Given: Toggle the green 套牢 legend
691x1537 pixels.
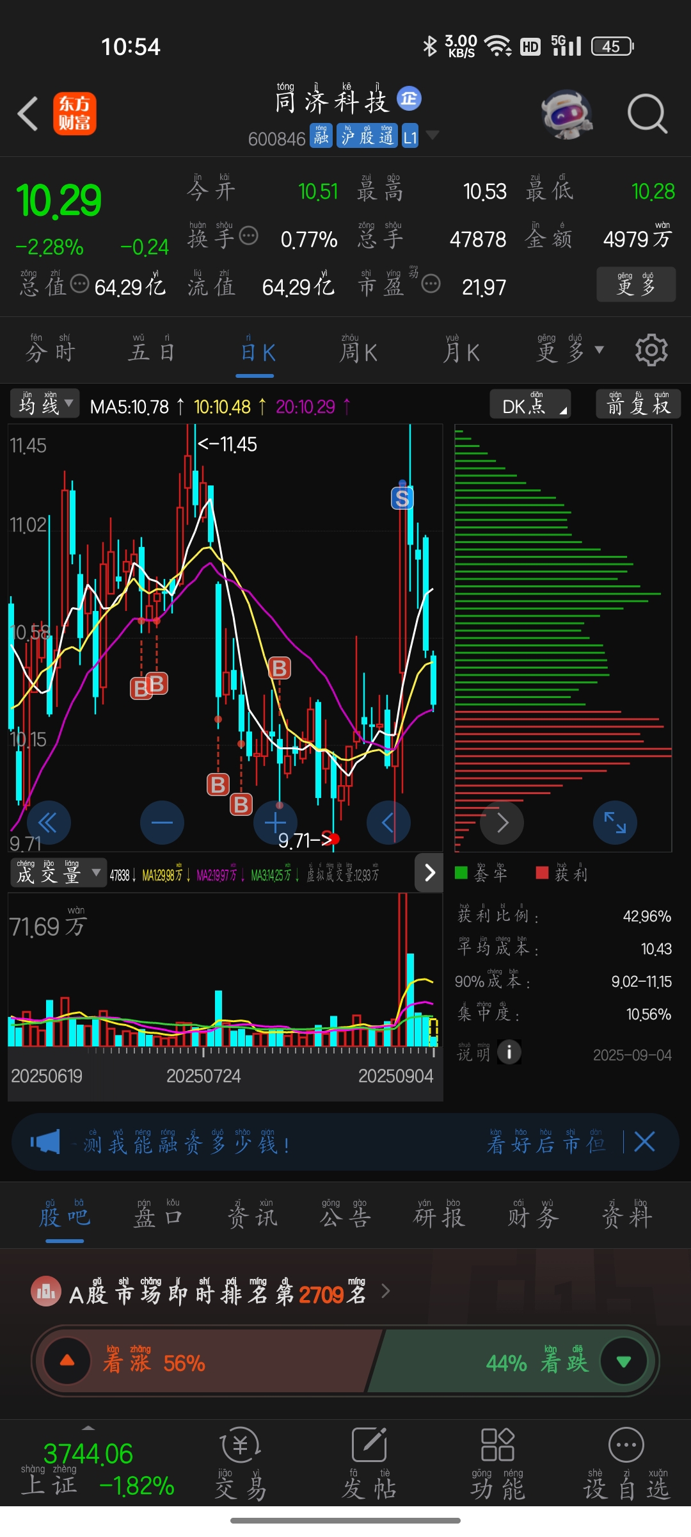Looking at the screenshot, I should pos(481,874).
